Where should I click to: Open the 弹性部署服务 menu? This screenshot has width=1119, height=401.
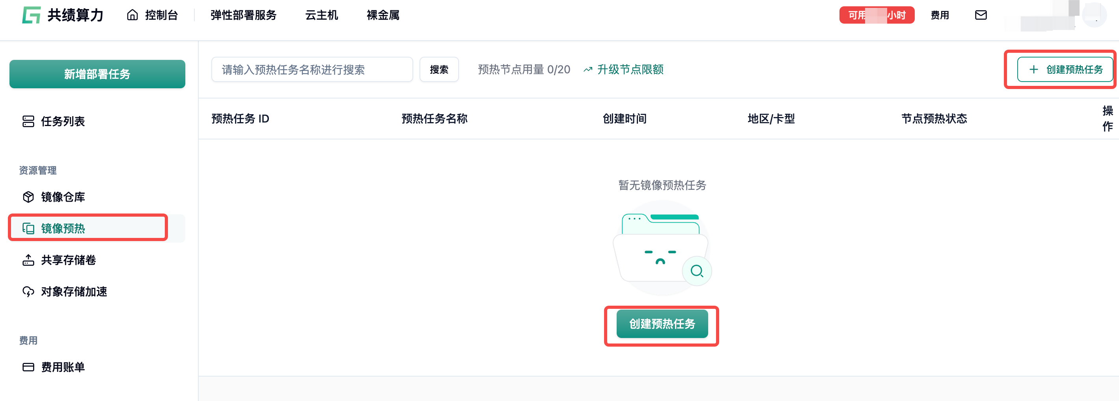[x=243, y=15]
